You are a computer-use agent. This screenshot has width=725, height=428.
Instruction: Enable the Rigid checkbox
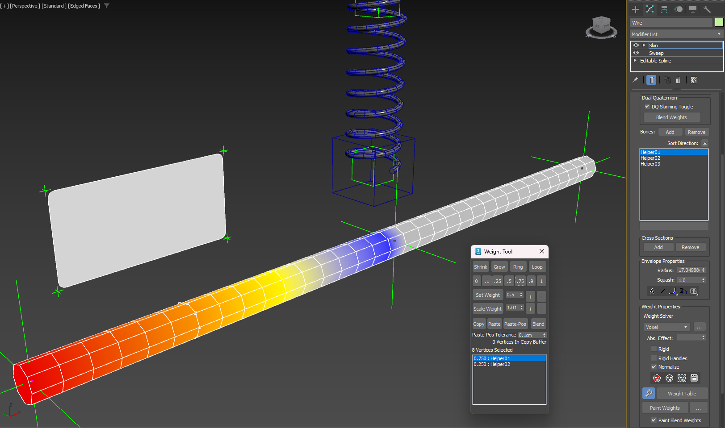654,349
